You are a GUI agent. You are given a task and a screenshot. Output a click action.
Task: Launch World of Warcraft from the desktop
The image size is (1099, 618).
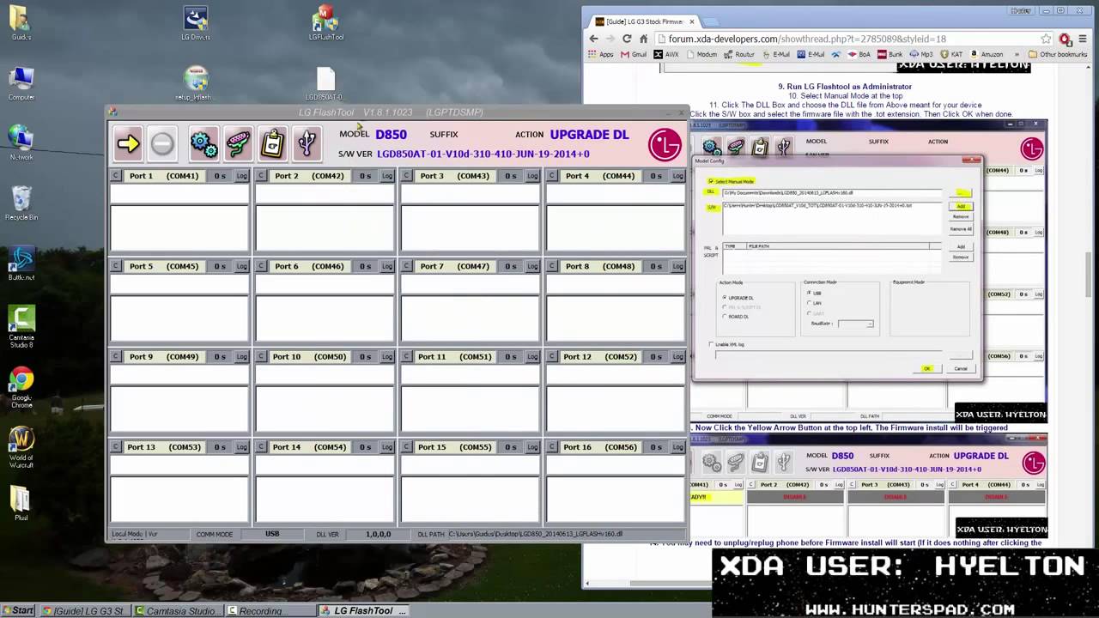[21, 448]
